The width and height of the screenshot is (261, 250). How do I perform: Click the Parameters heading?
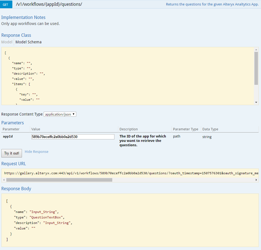(12, 123)
